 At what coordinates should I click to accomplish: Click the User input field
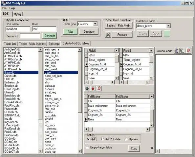pos(44,29)
